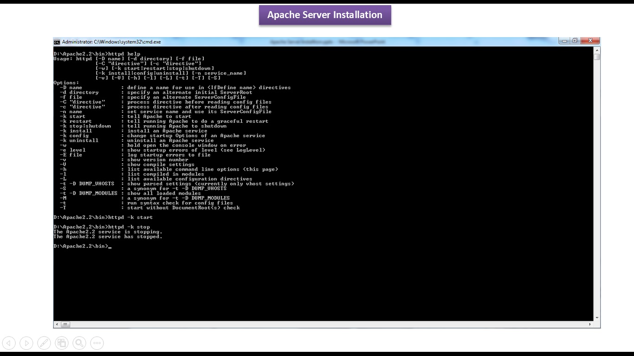Click 'define a name for use in' description
This screenshot has height=356, width=634.
coord(209,88)
